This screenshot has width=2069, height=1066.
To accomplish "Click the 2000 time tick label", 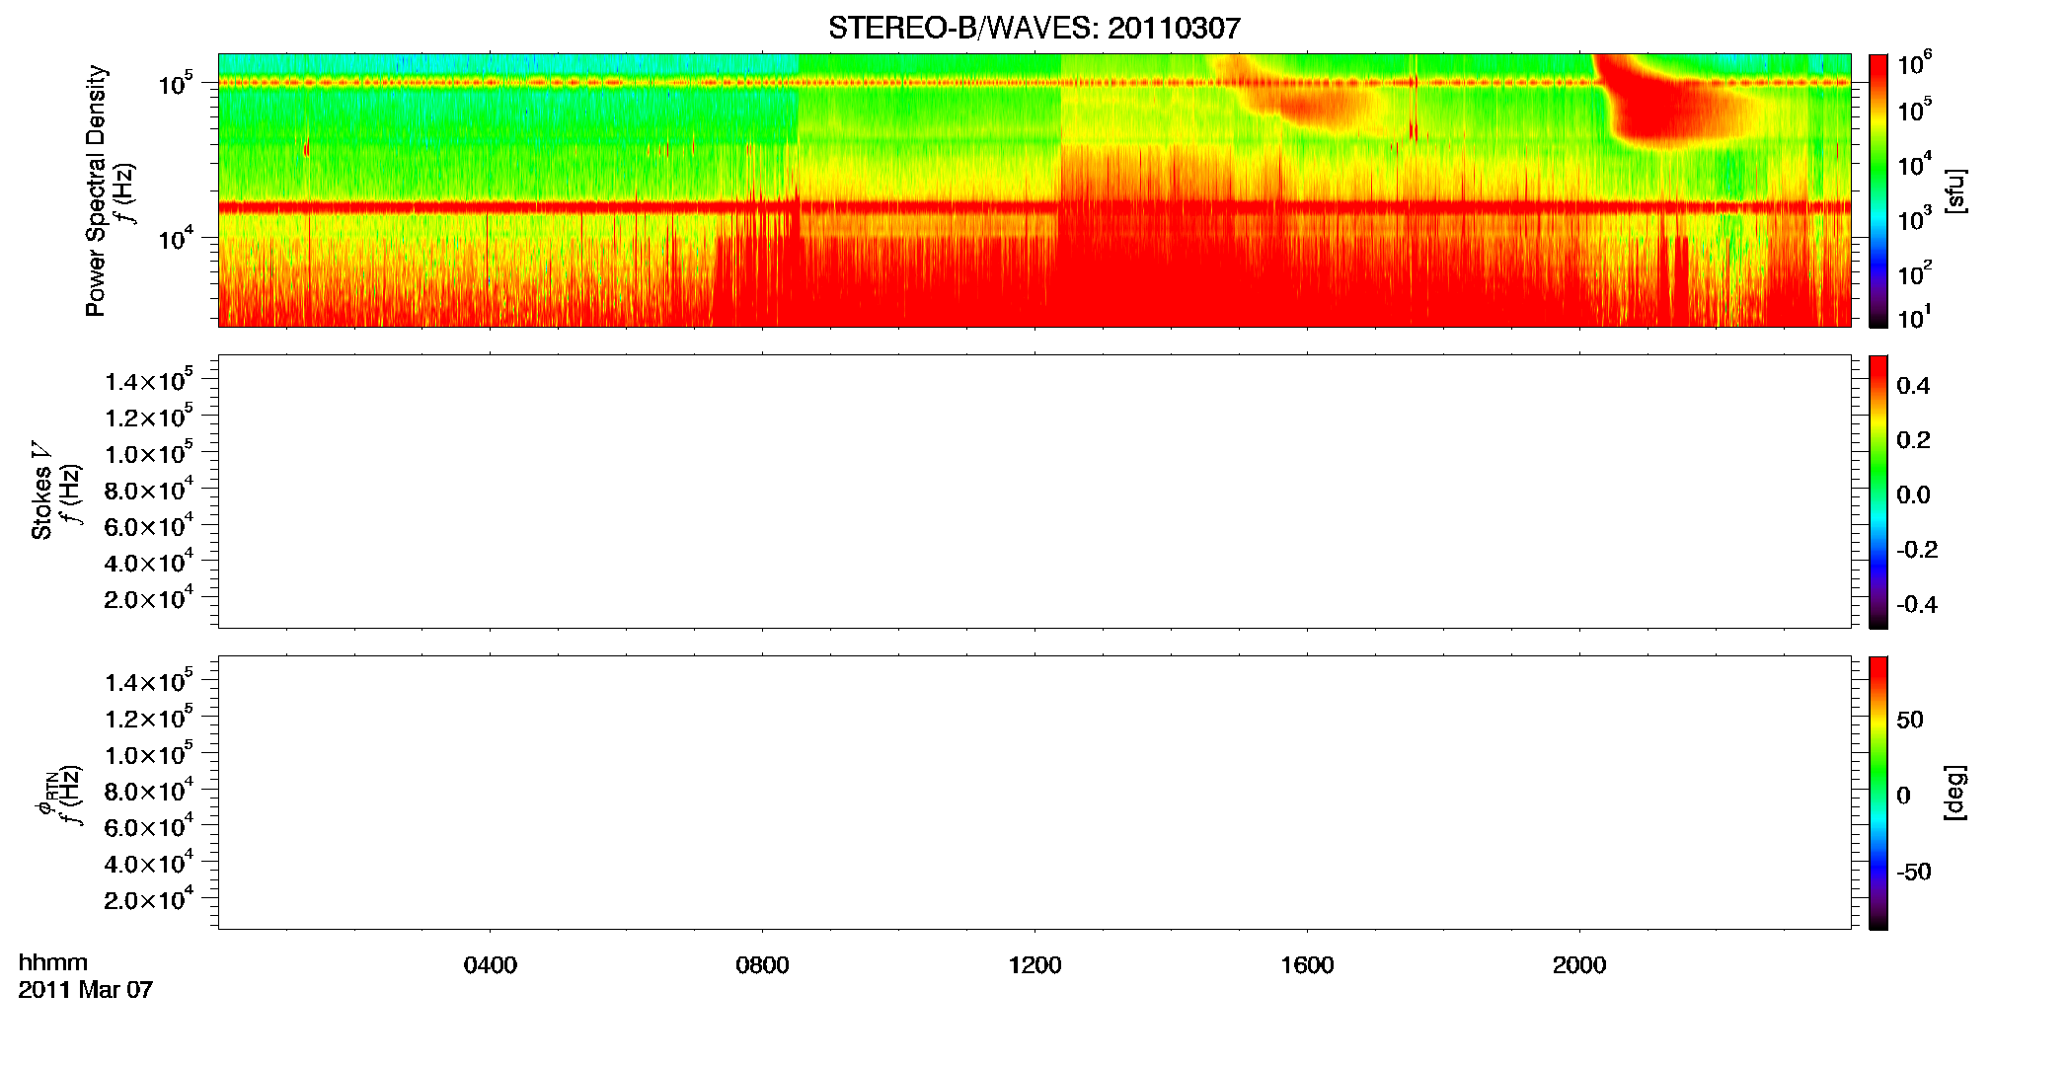I will (x=1579, y=965).
